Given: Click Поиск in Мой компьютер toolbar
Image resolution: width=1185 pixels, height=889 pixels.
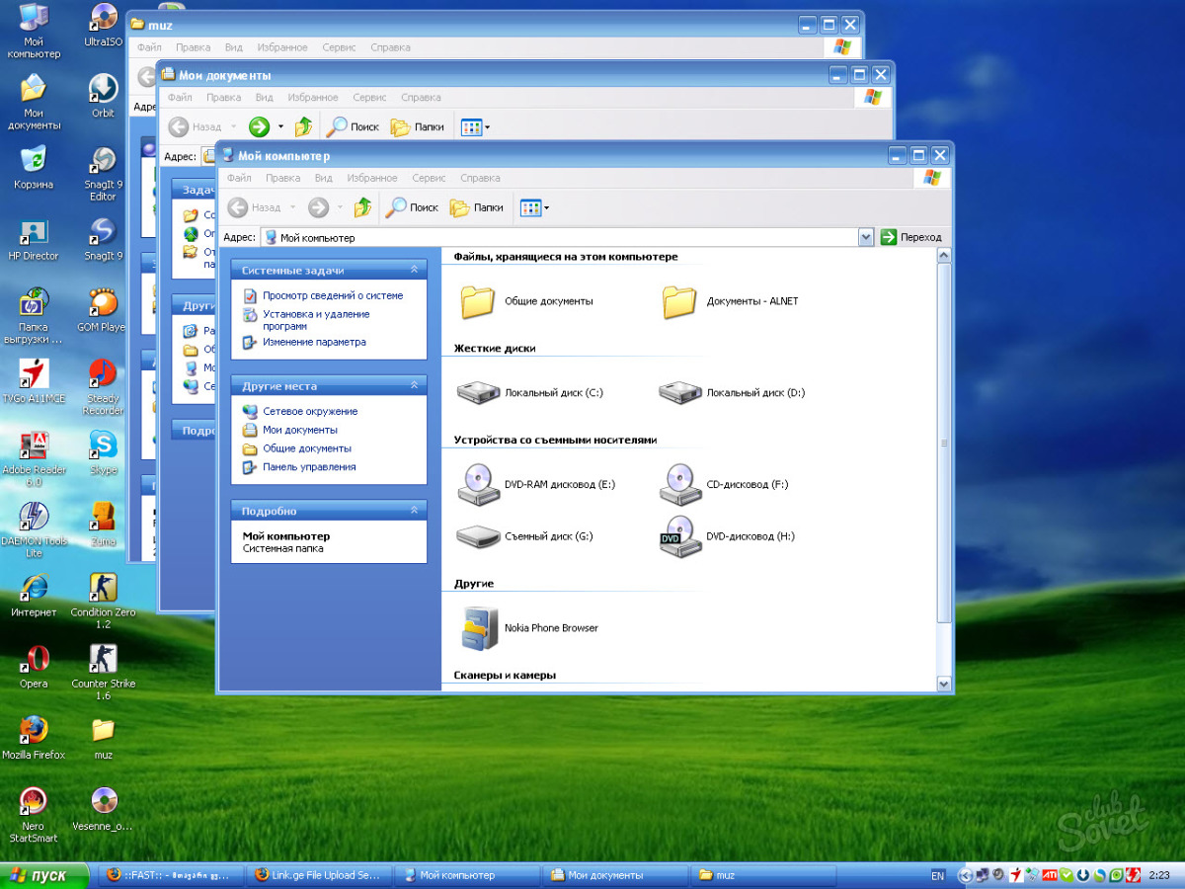Looking at the screenshot, I should coord(412,207).
